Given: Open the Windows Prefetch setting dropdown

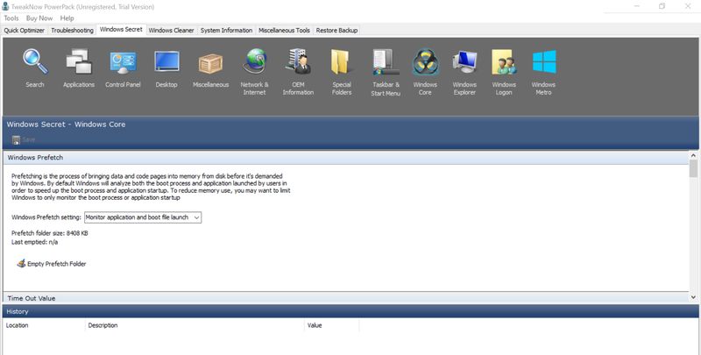Looking at the screenshot, I should tap(143, 217).
